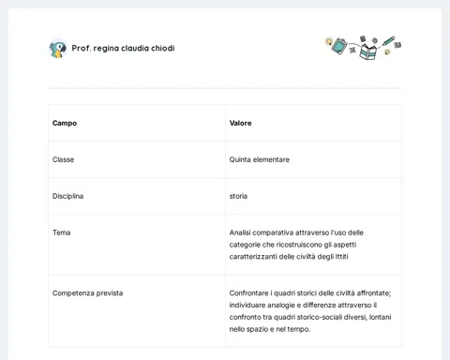Click the green pencil illustration icon
This screenshot has height=360, width=450.
point(388,40)
